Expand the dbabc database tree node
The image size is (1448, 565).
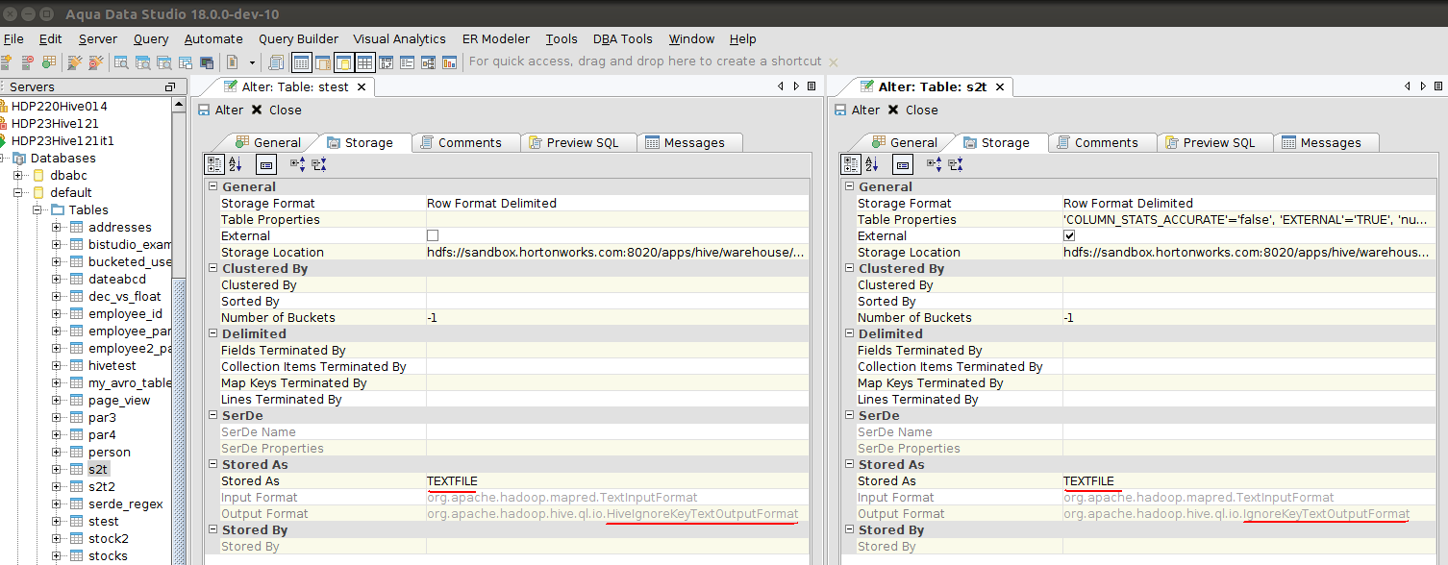click(17, 175)
